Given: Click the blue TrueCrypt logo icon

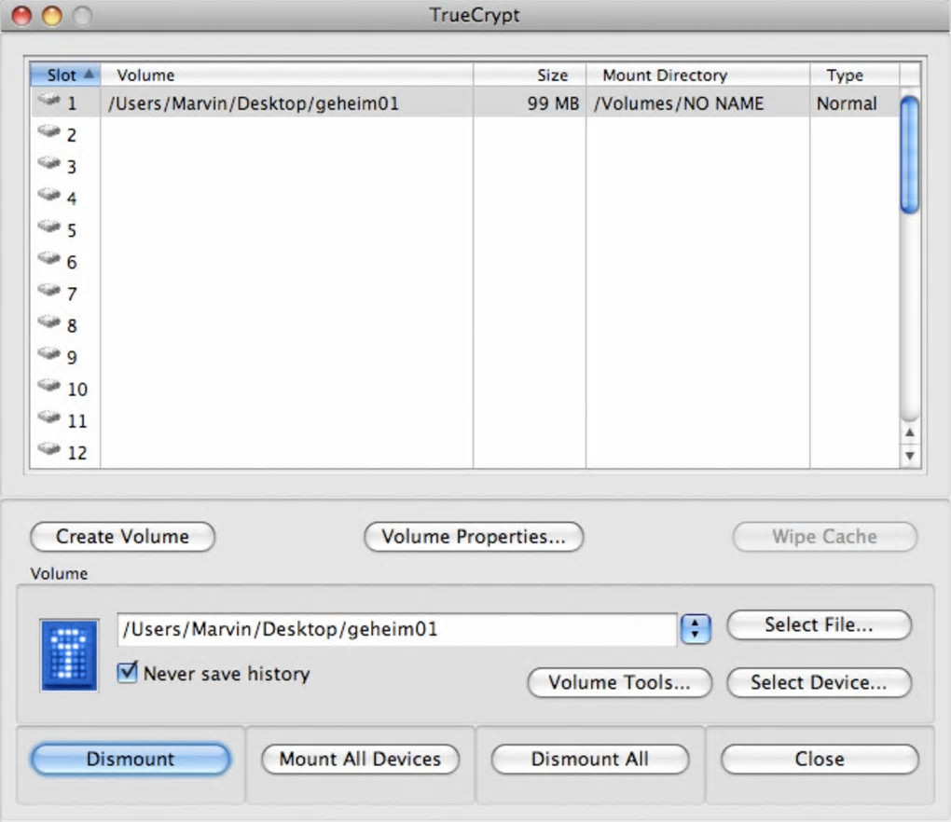Looking at the screenshot, I should (69, 655).
